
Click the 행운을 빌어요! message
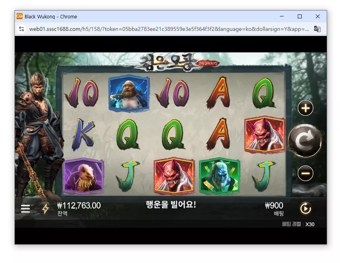171,204
